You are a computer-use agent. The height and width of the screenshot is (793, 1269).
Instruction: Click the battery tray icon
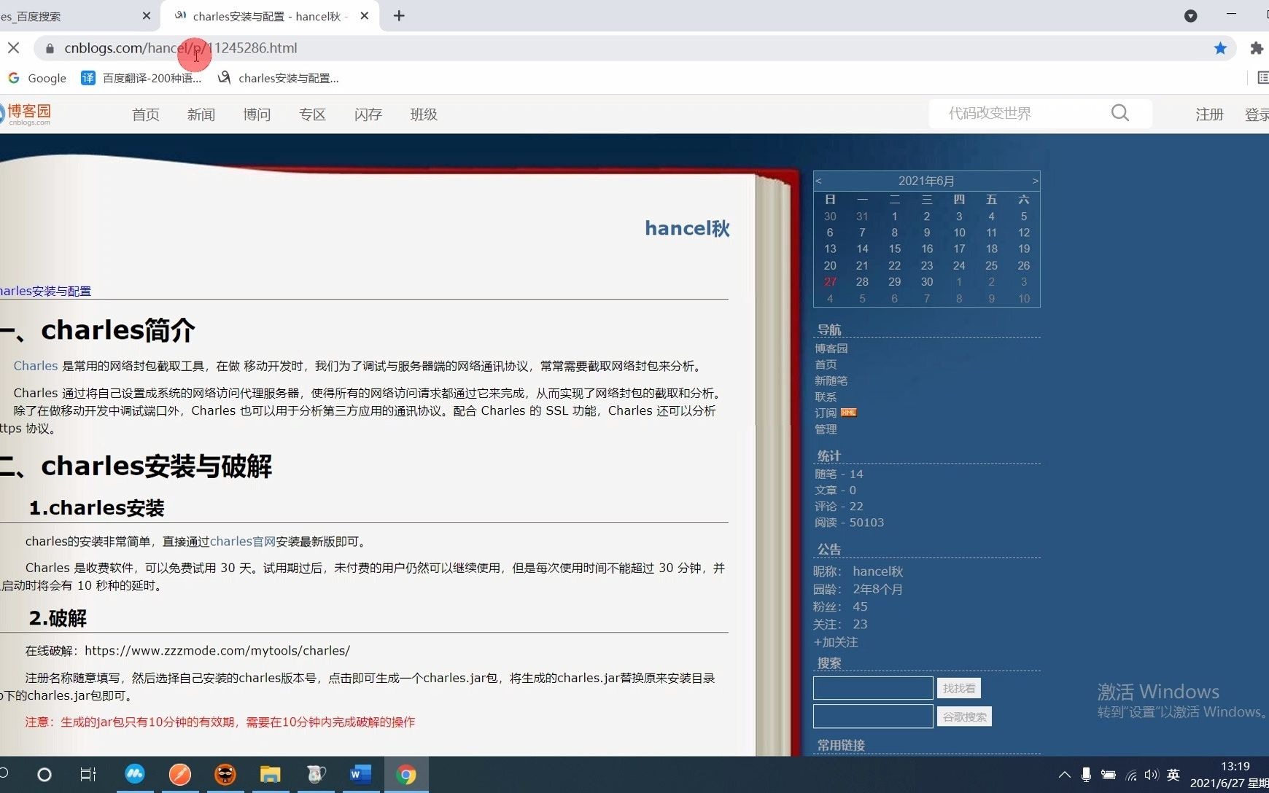(1109, 775)
